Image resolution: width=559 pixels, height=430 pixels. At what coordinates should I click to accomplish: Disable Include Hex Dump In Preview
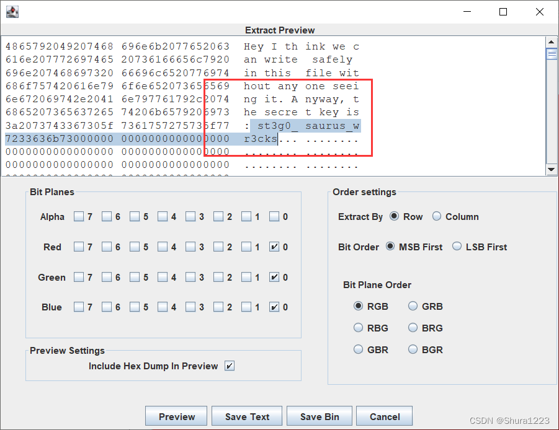(229, 366)
